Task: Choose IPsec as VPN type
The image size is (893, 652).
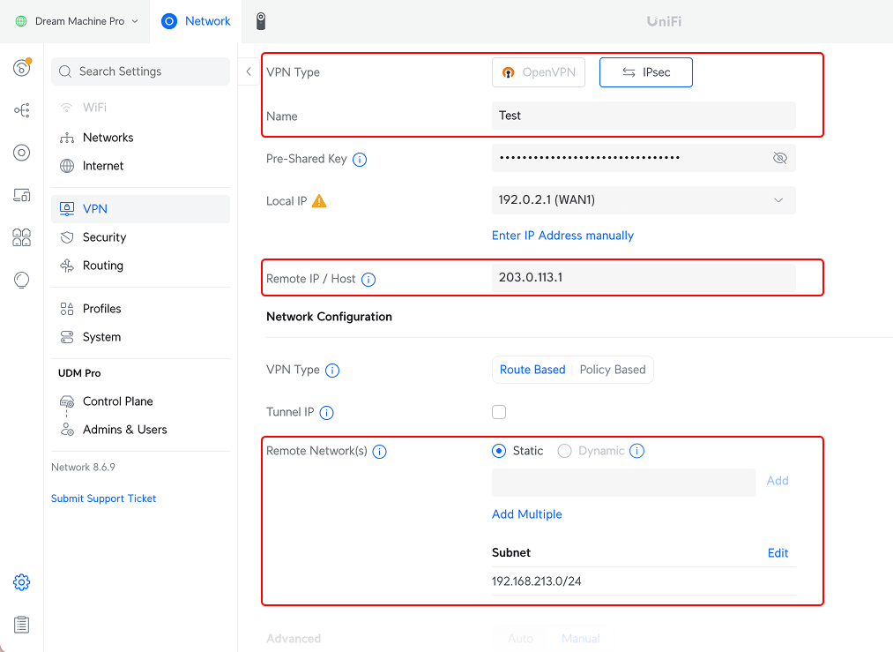Action: click(646, 72)
